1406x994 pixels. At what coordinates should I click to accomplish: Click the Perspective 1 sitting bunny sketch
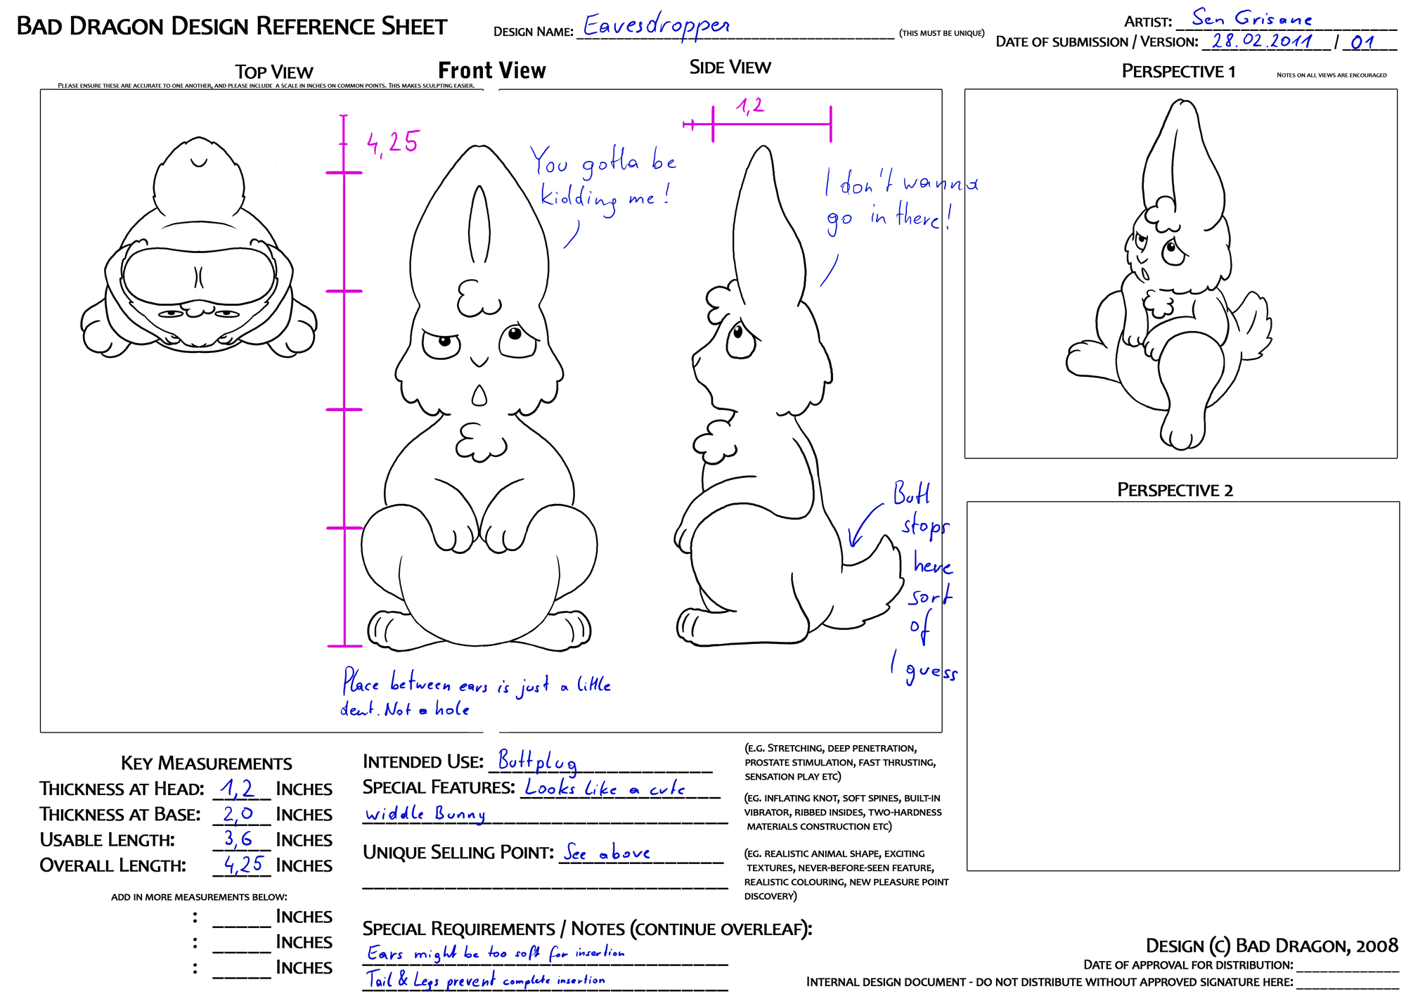[x=1168, y=274]
